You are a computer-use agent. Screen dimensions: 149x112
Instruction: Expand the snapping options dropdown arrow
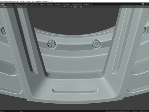[x=79, y=7]
